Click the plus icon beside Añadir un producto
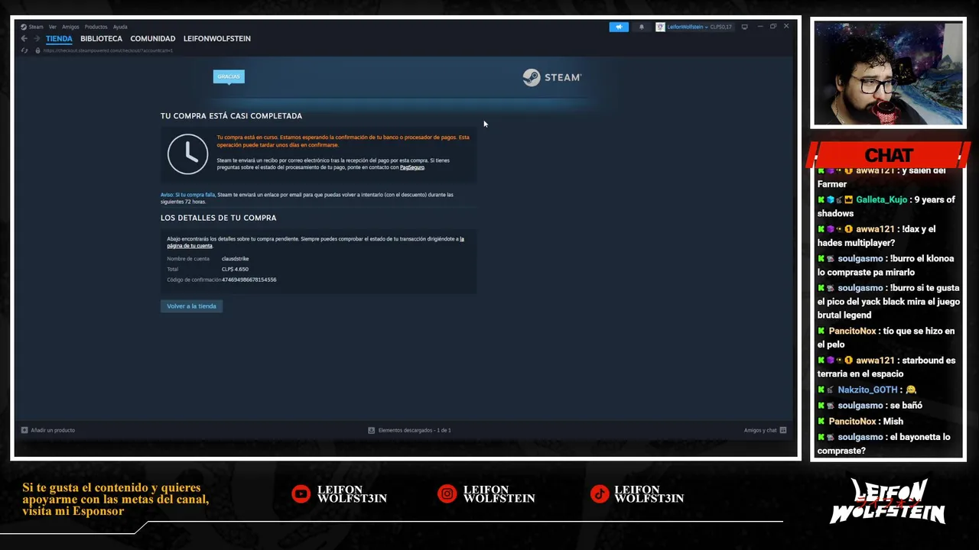 click(24, 430)
